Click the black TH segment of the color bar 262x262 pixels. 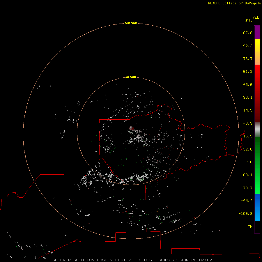click(x=257, y=227)
